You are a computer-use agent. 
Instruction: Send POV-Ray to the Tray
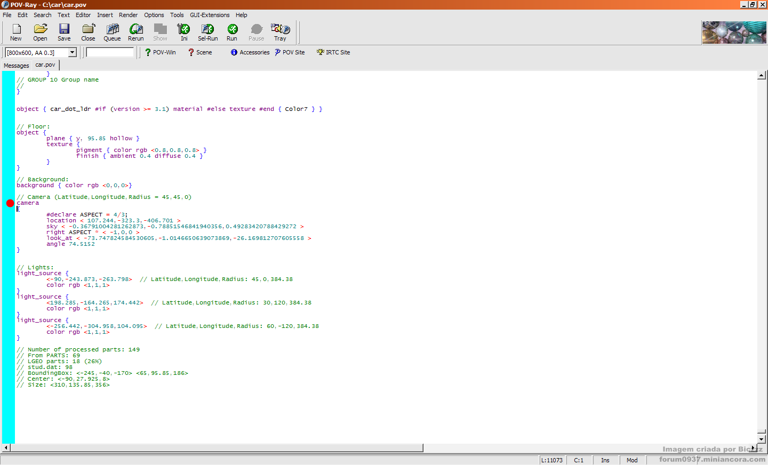(x=280, y=33)
